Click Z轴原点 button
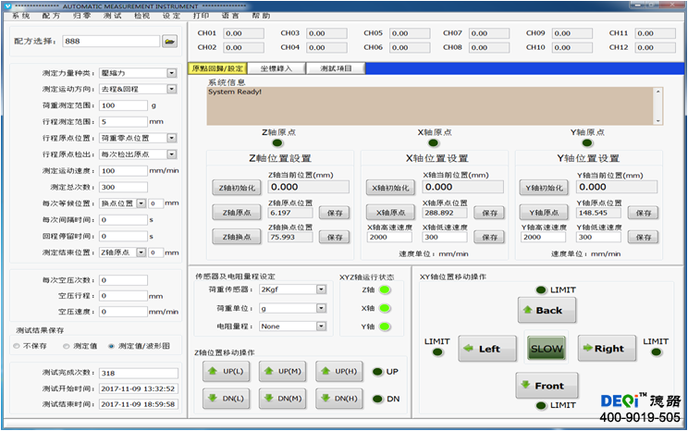This screenshot has width=688, height=431. (237, 213)
